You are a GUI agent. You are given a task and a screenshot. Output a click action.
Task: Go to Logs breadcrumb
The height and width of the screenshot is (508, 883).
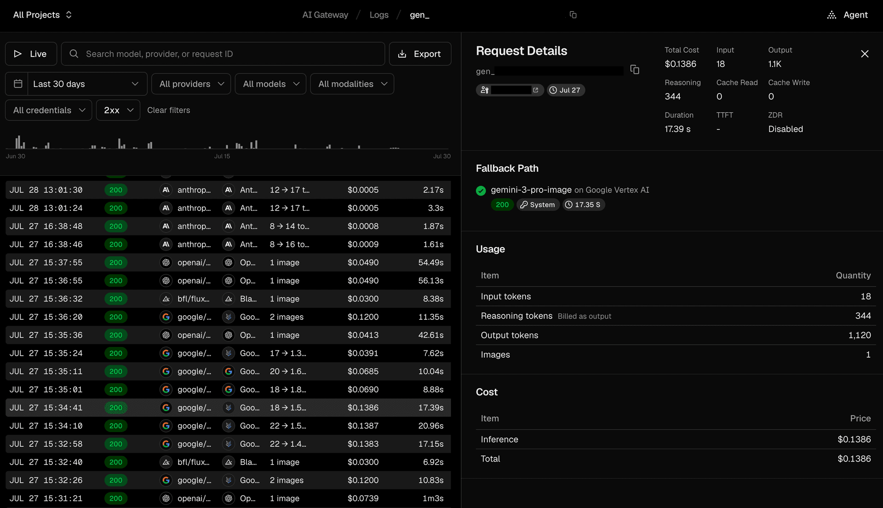click(x=379, y=15)
